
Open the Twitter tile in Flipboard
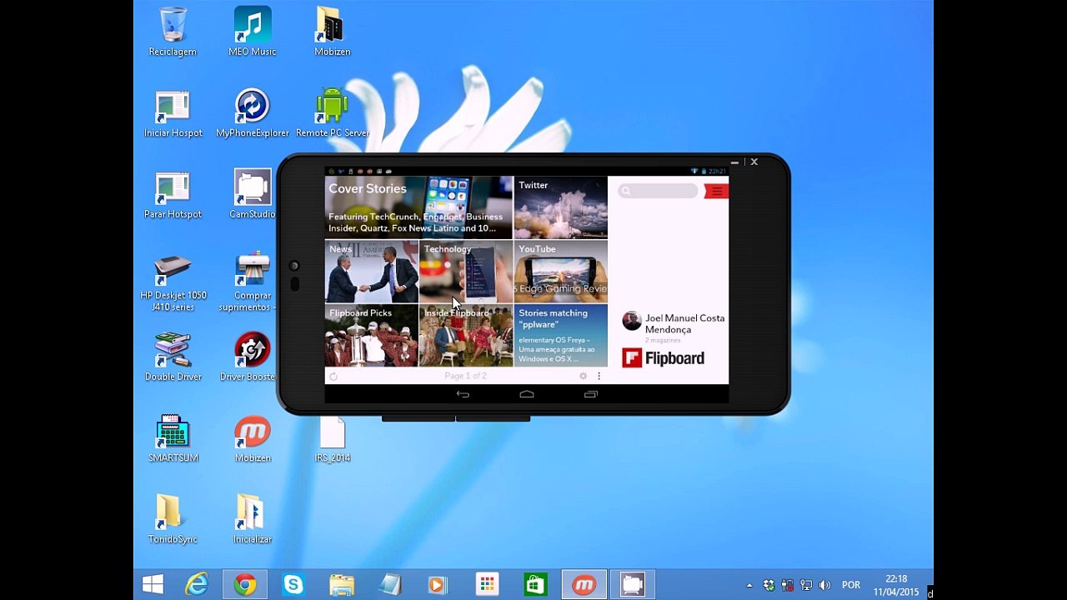[560, 207]
